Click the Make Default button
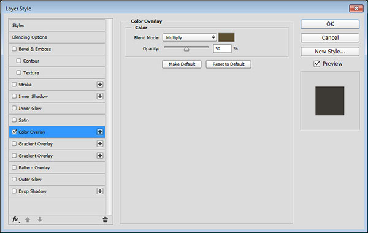The width and height of the screenshot is (368, 233). [x=182, y=64]
